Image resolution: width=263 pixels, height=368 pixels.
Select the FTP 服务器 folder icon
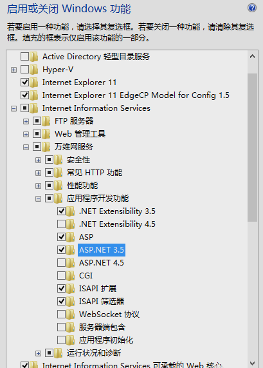(x=46, y=121)
